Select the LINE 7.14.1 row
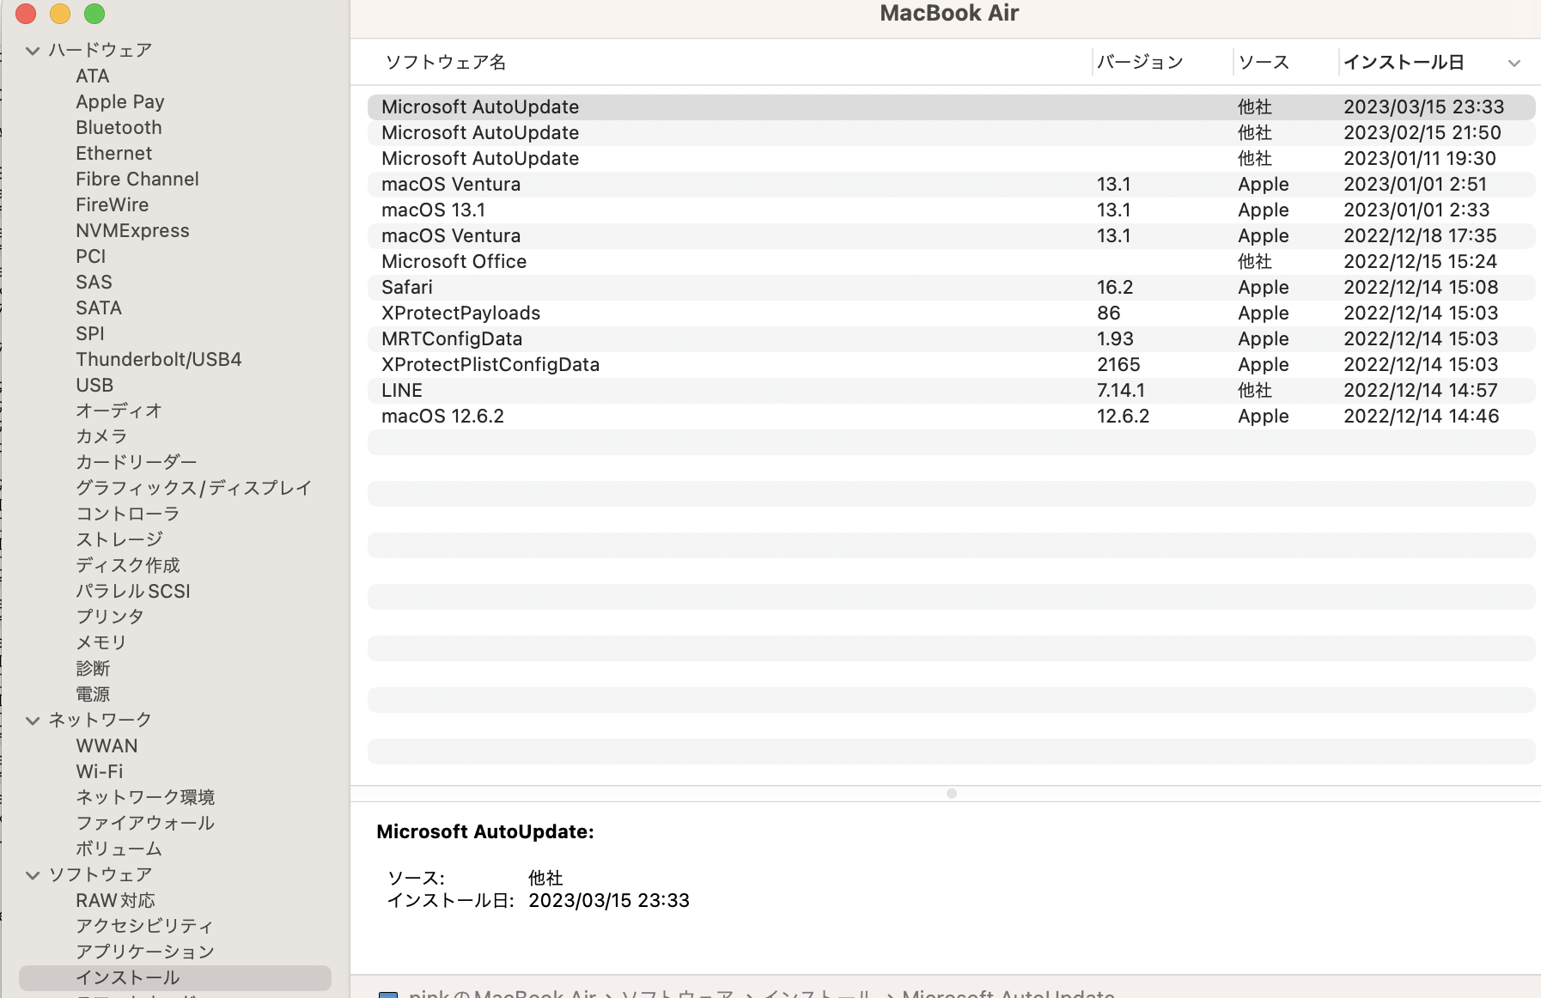This screenshot has width=1541, height=998. [951, 391]
